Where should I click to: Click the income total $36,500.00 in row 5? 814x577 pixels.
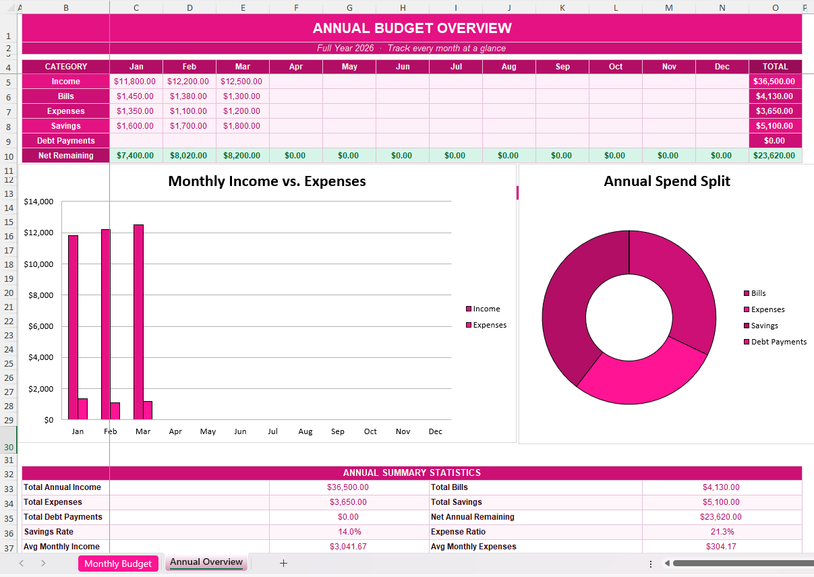(775, 82)
